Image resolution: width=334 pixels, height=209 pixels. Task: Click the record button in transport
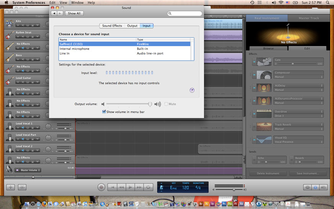tap(101, 187)
